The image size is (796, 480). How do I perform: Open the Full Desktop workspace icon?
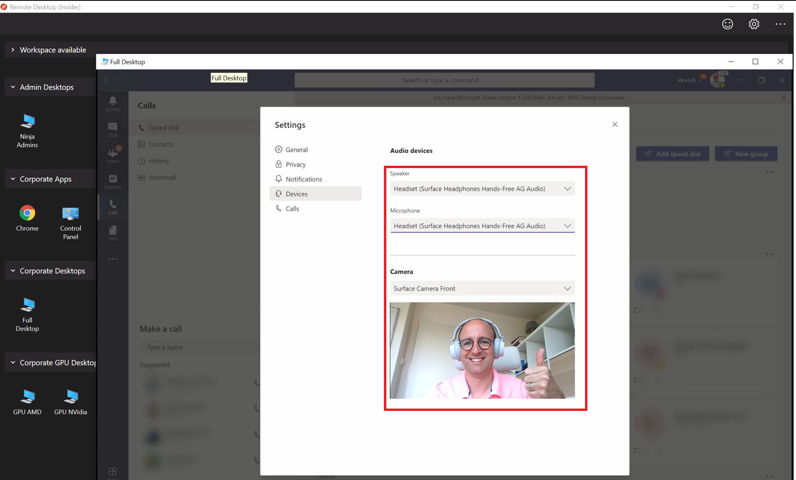pyautogui.click(x=27, y=314)
